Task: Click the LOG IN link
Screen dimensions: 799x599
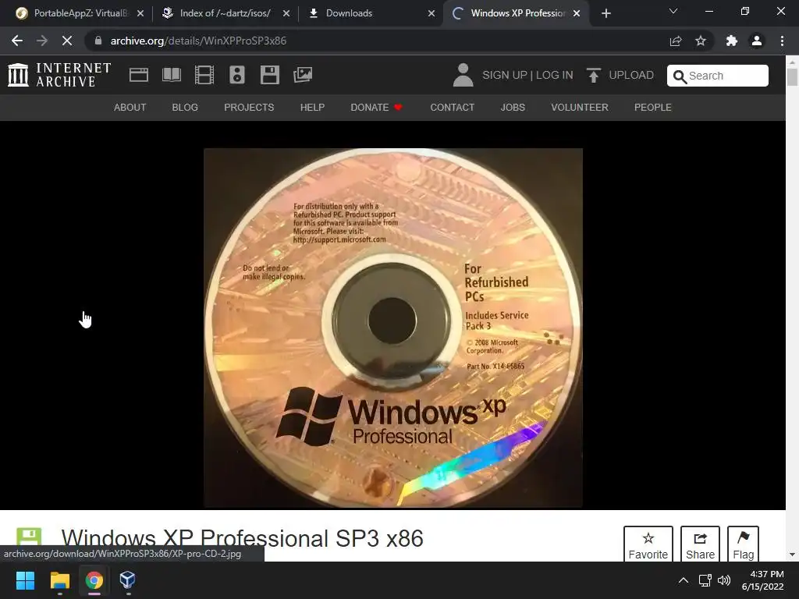Action: click(555, 76)
